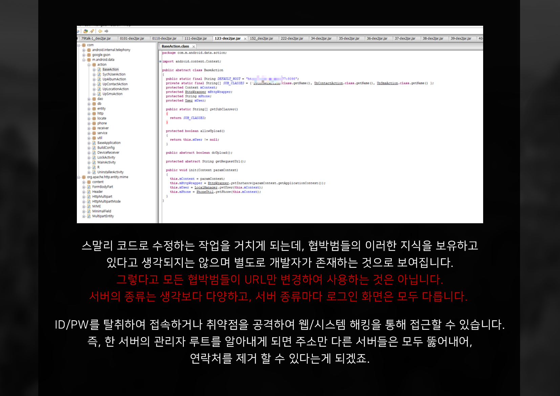This screenshot has height=396, width=560.
Task: Close the BaseAction.class editor tab
Action: 194,46
